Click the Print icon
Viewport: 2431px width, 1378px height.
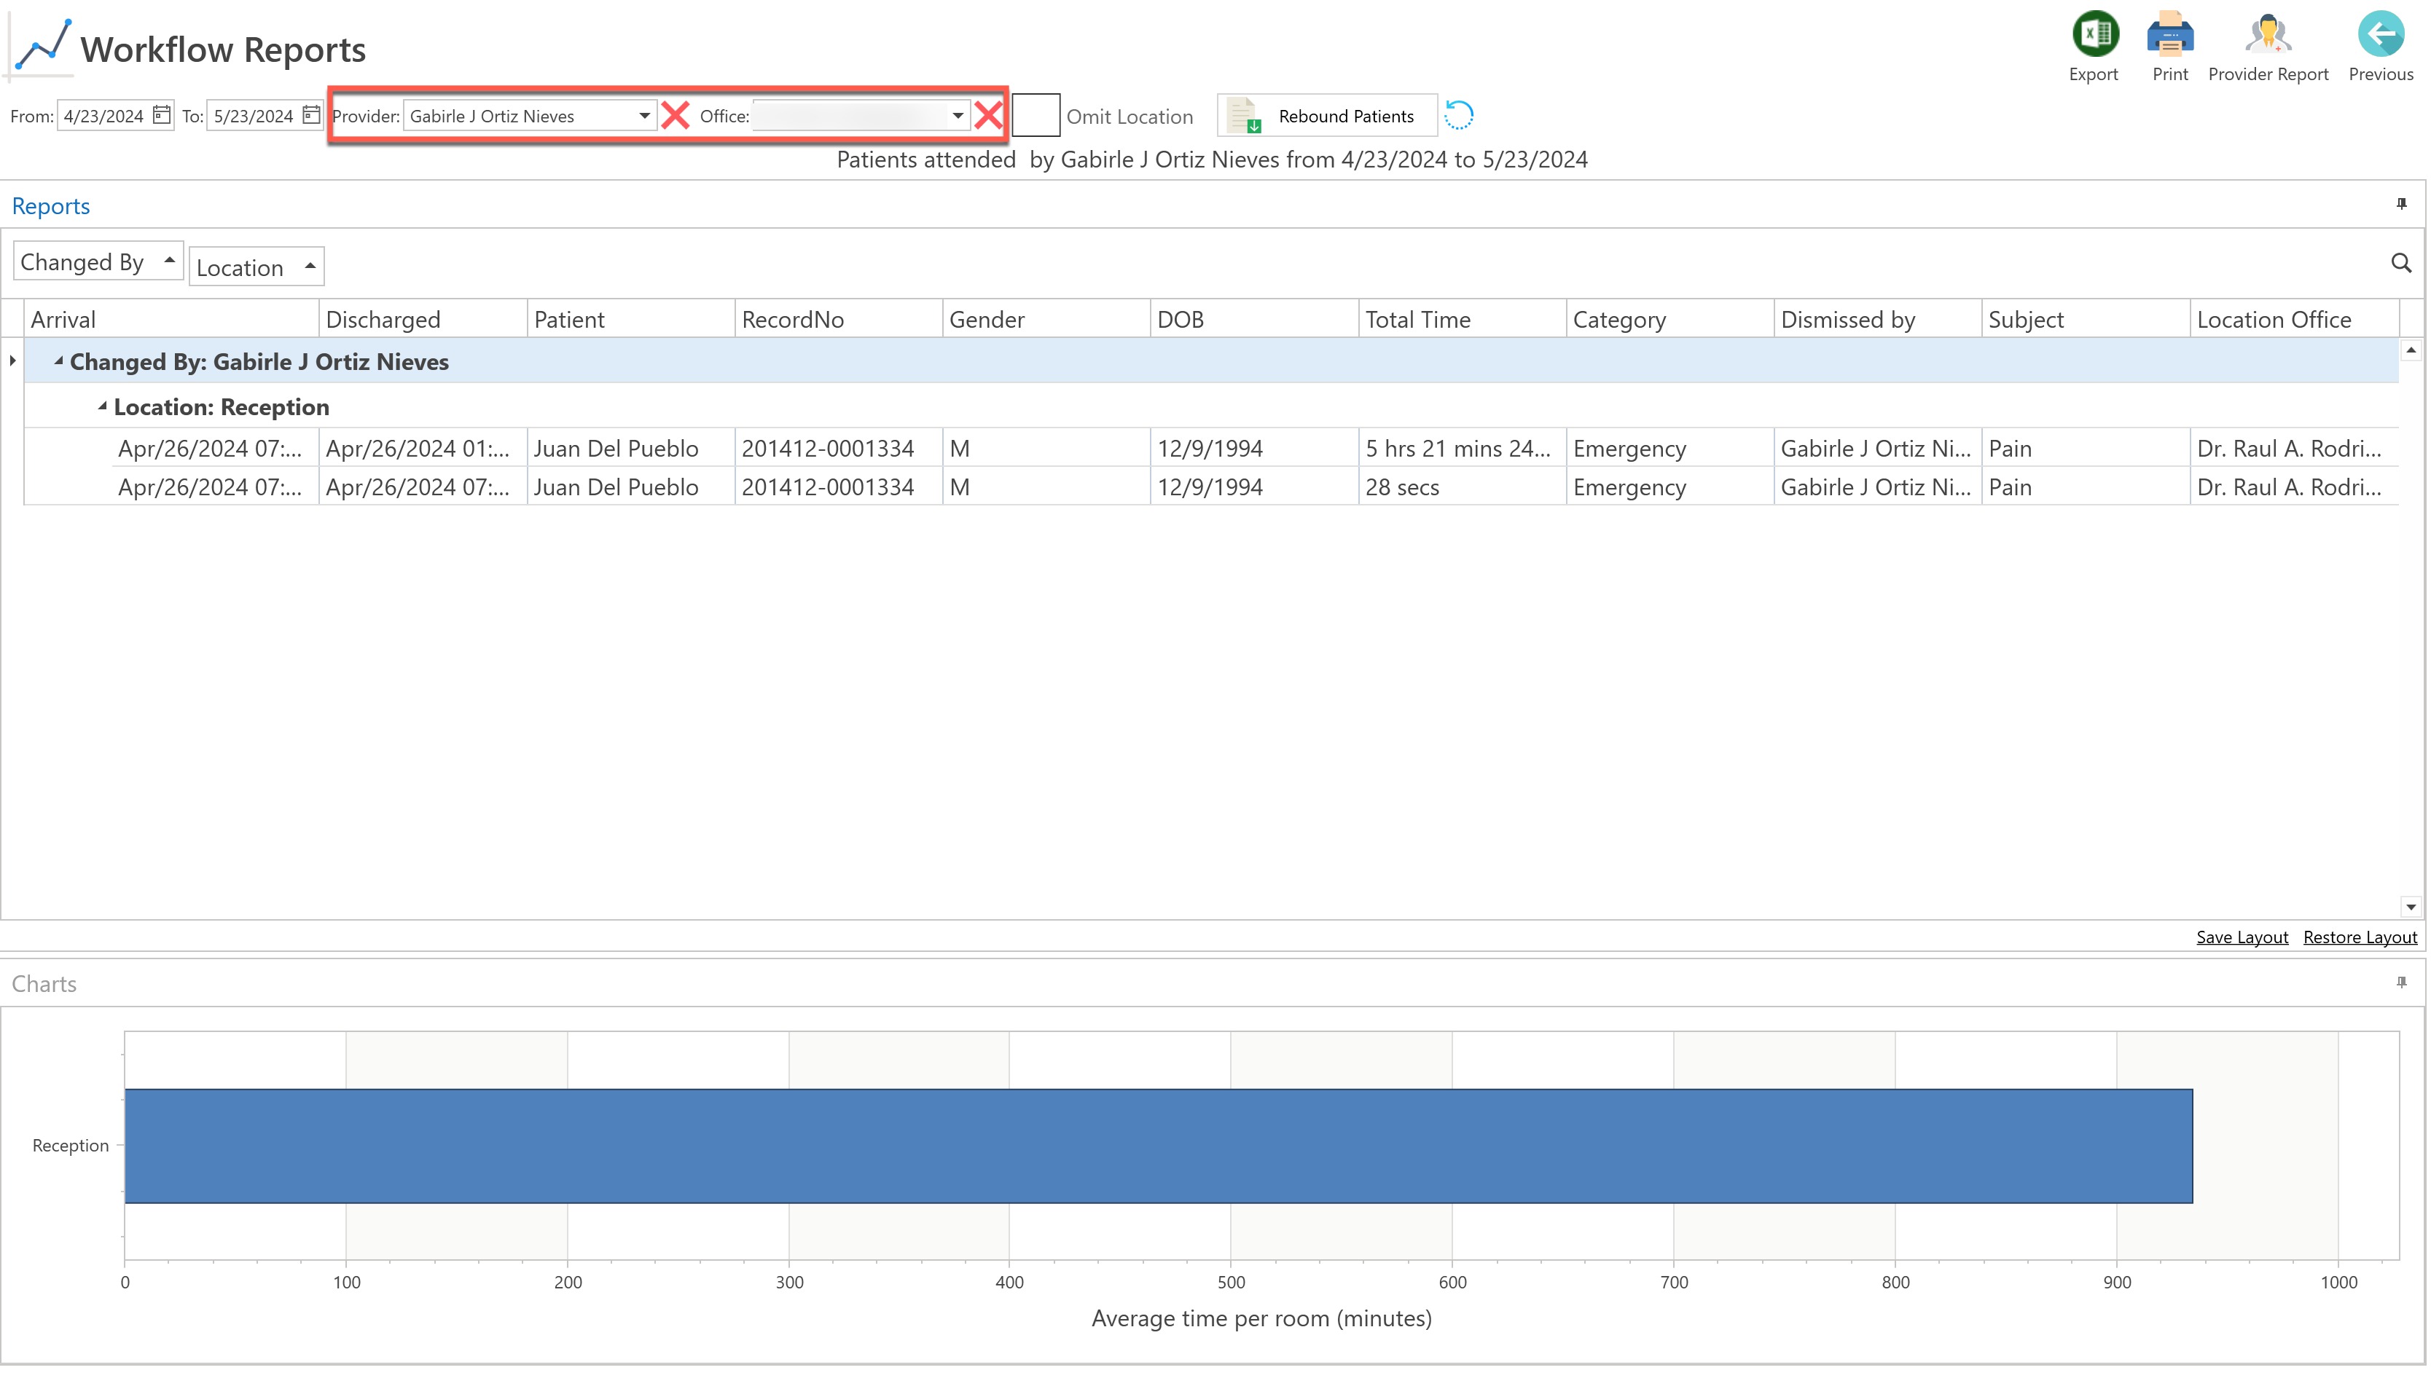click(2169, 35)
